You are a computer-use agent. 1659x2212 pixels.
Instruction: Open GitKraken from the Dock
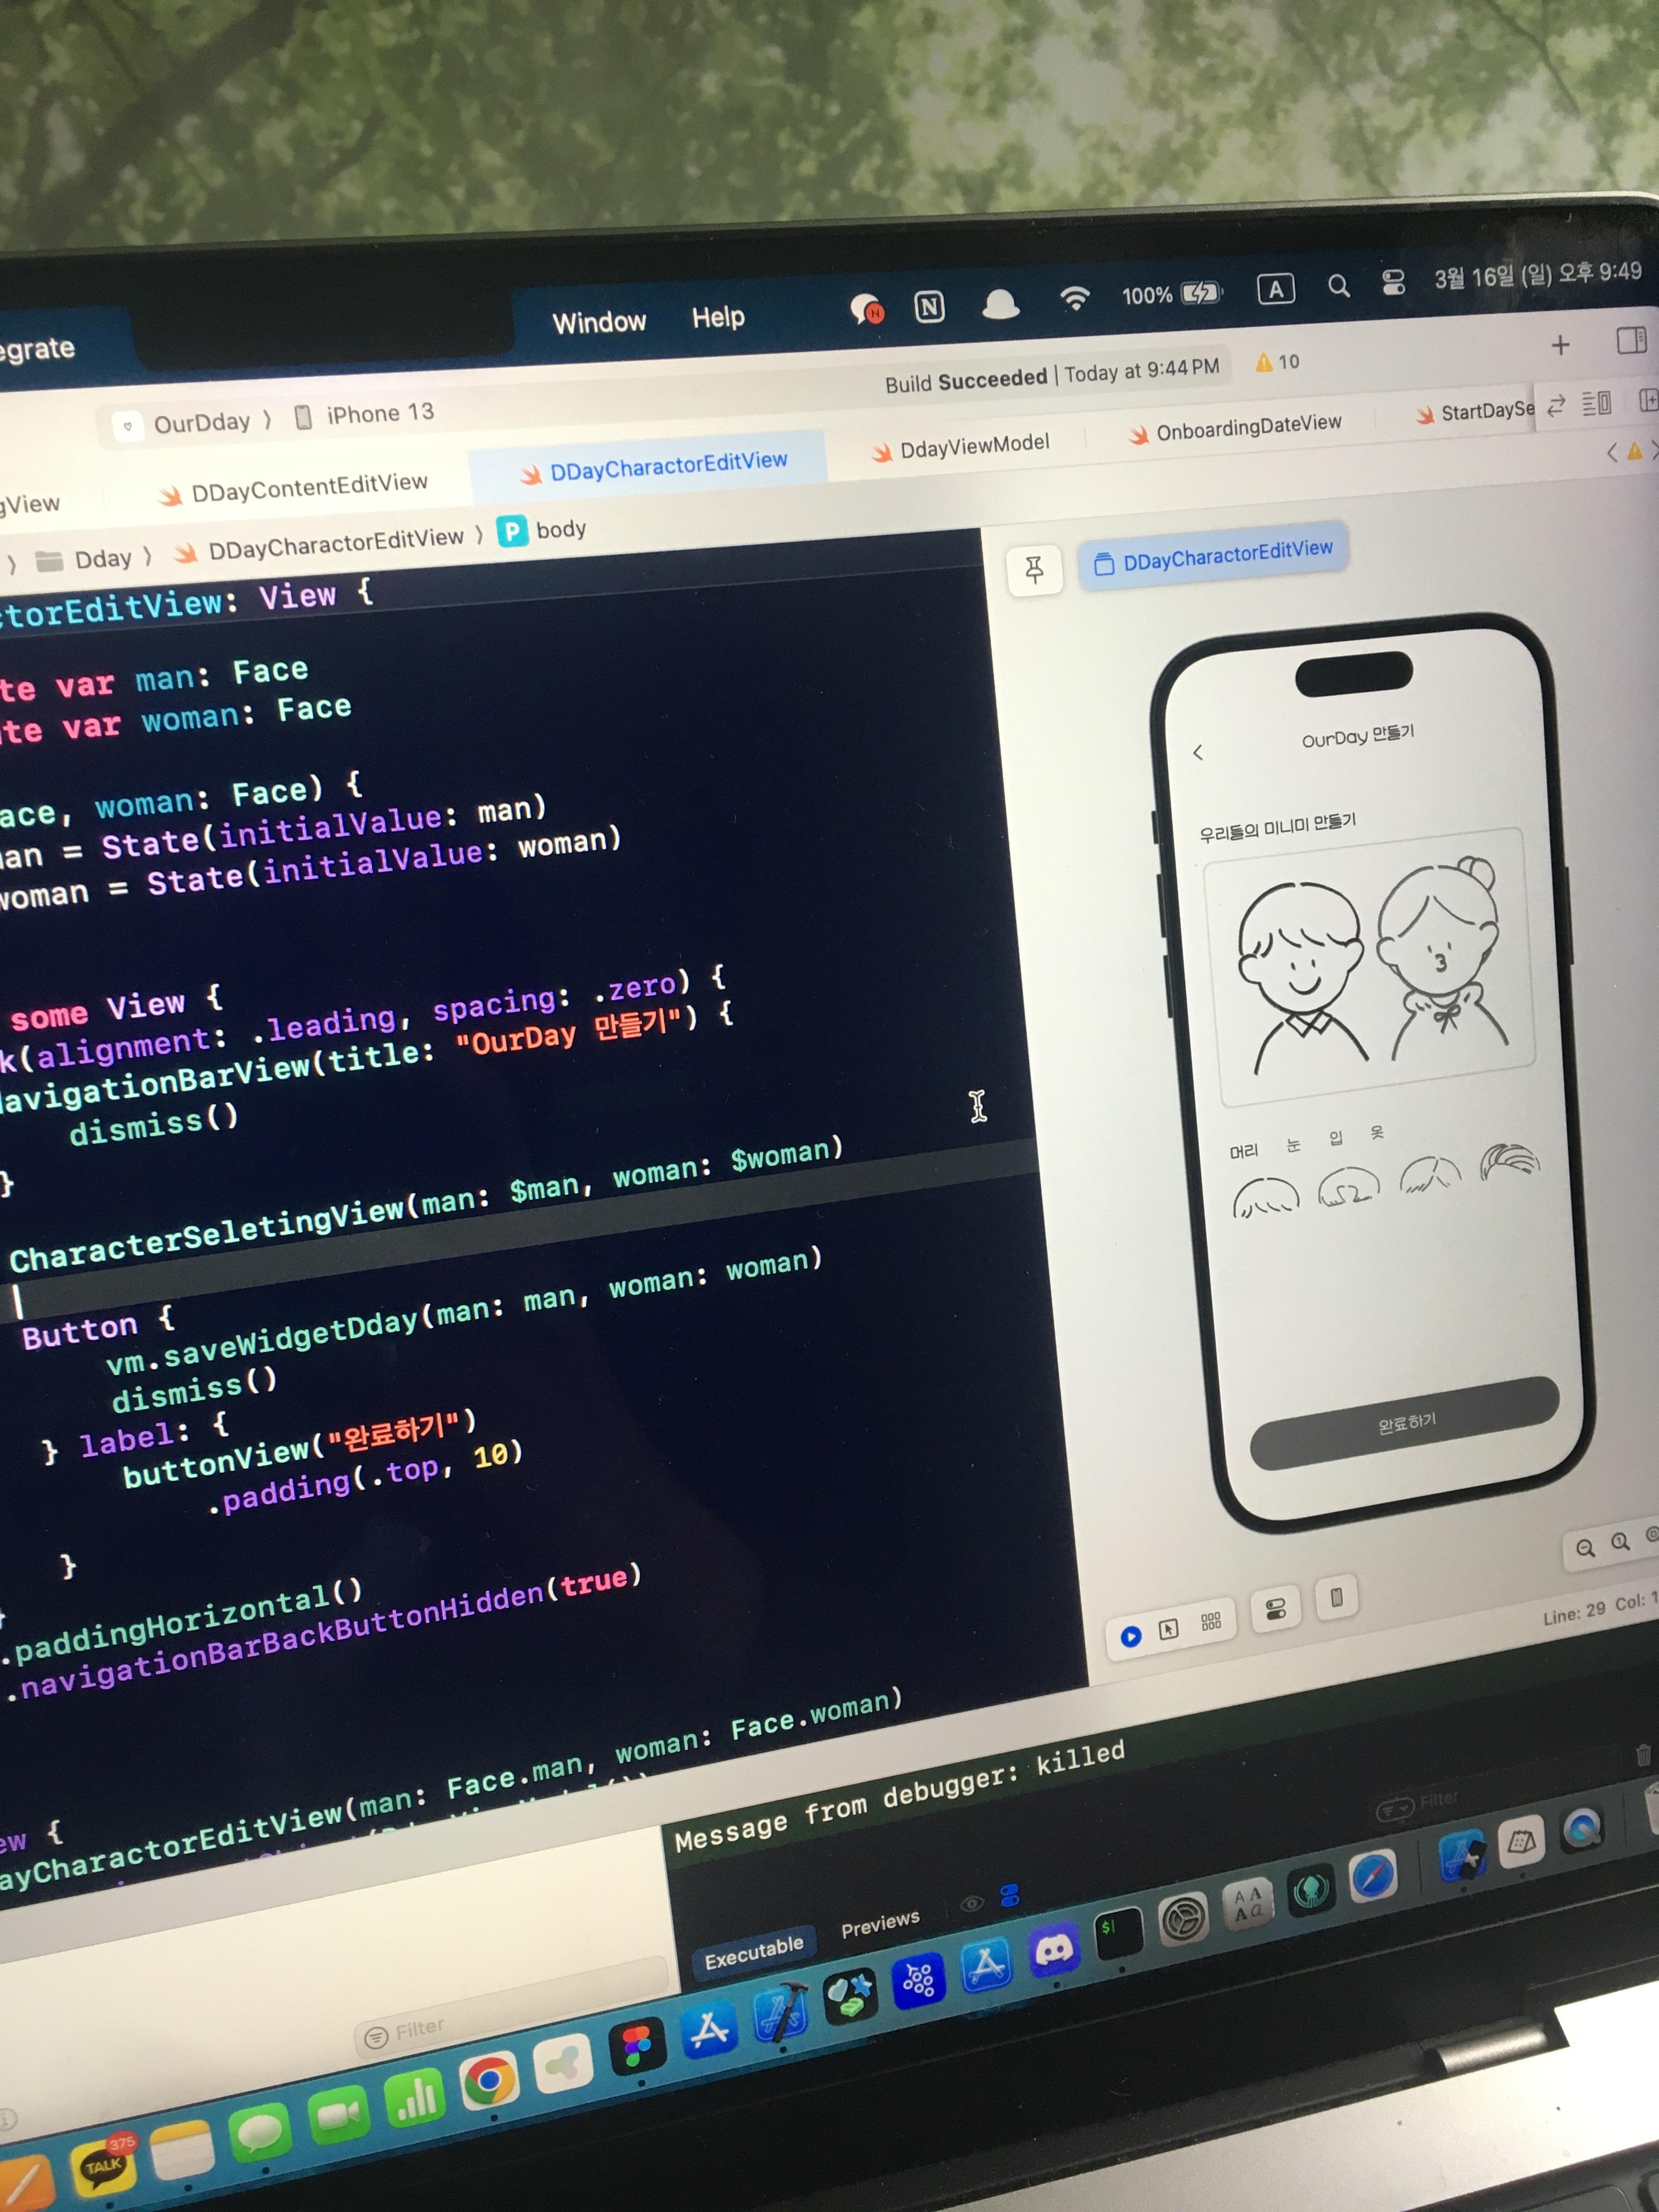(x=1311, y=1889)
